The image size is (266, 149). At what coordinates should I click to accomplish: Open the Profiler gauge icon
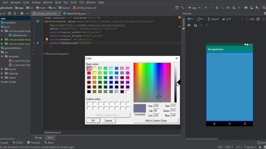[x=228, y=8]
